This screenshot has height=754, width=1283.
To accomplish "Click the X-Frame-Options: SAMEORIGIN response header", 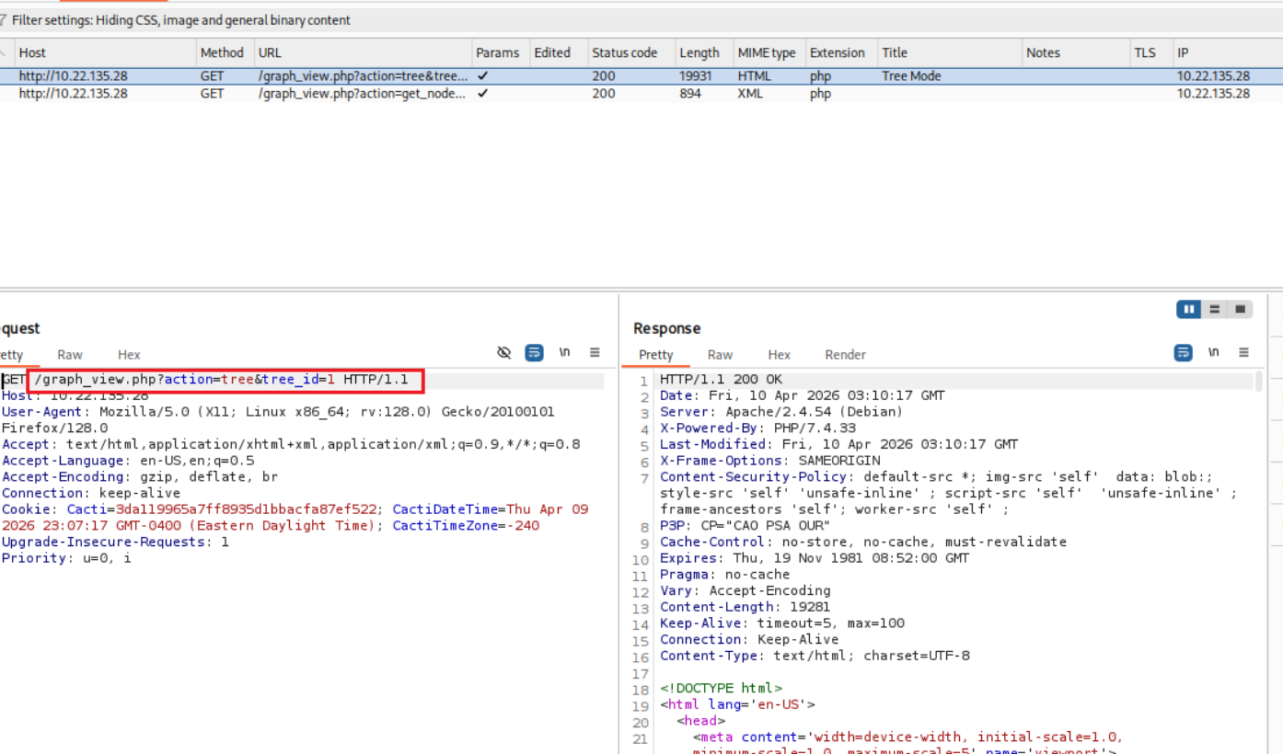I will pos(769,461).
